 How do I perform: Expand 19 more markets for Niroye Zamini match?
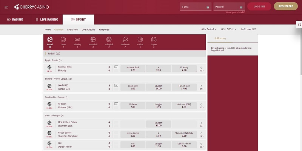202,136
